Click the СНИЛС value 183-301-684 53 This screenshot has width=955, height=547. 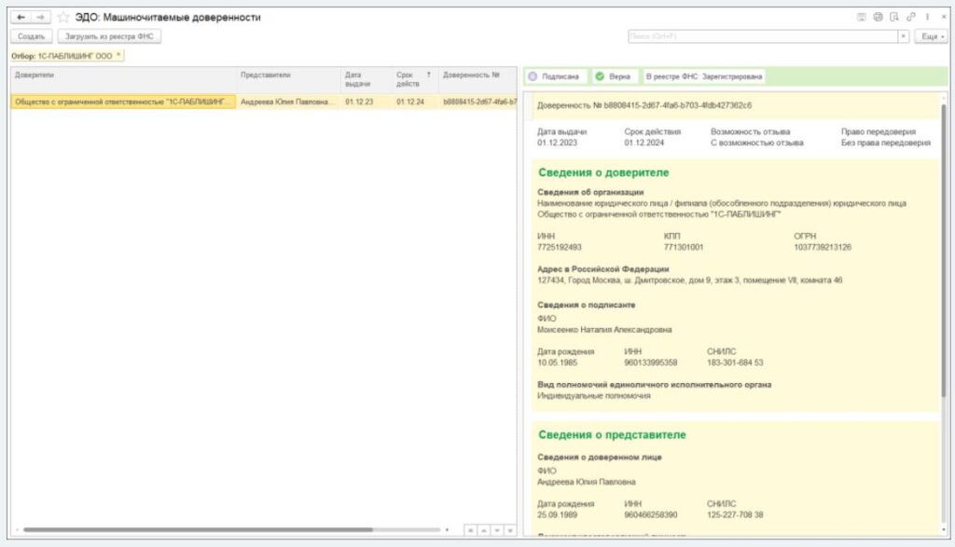coord(735,362)
